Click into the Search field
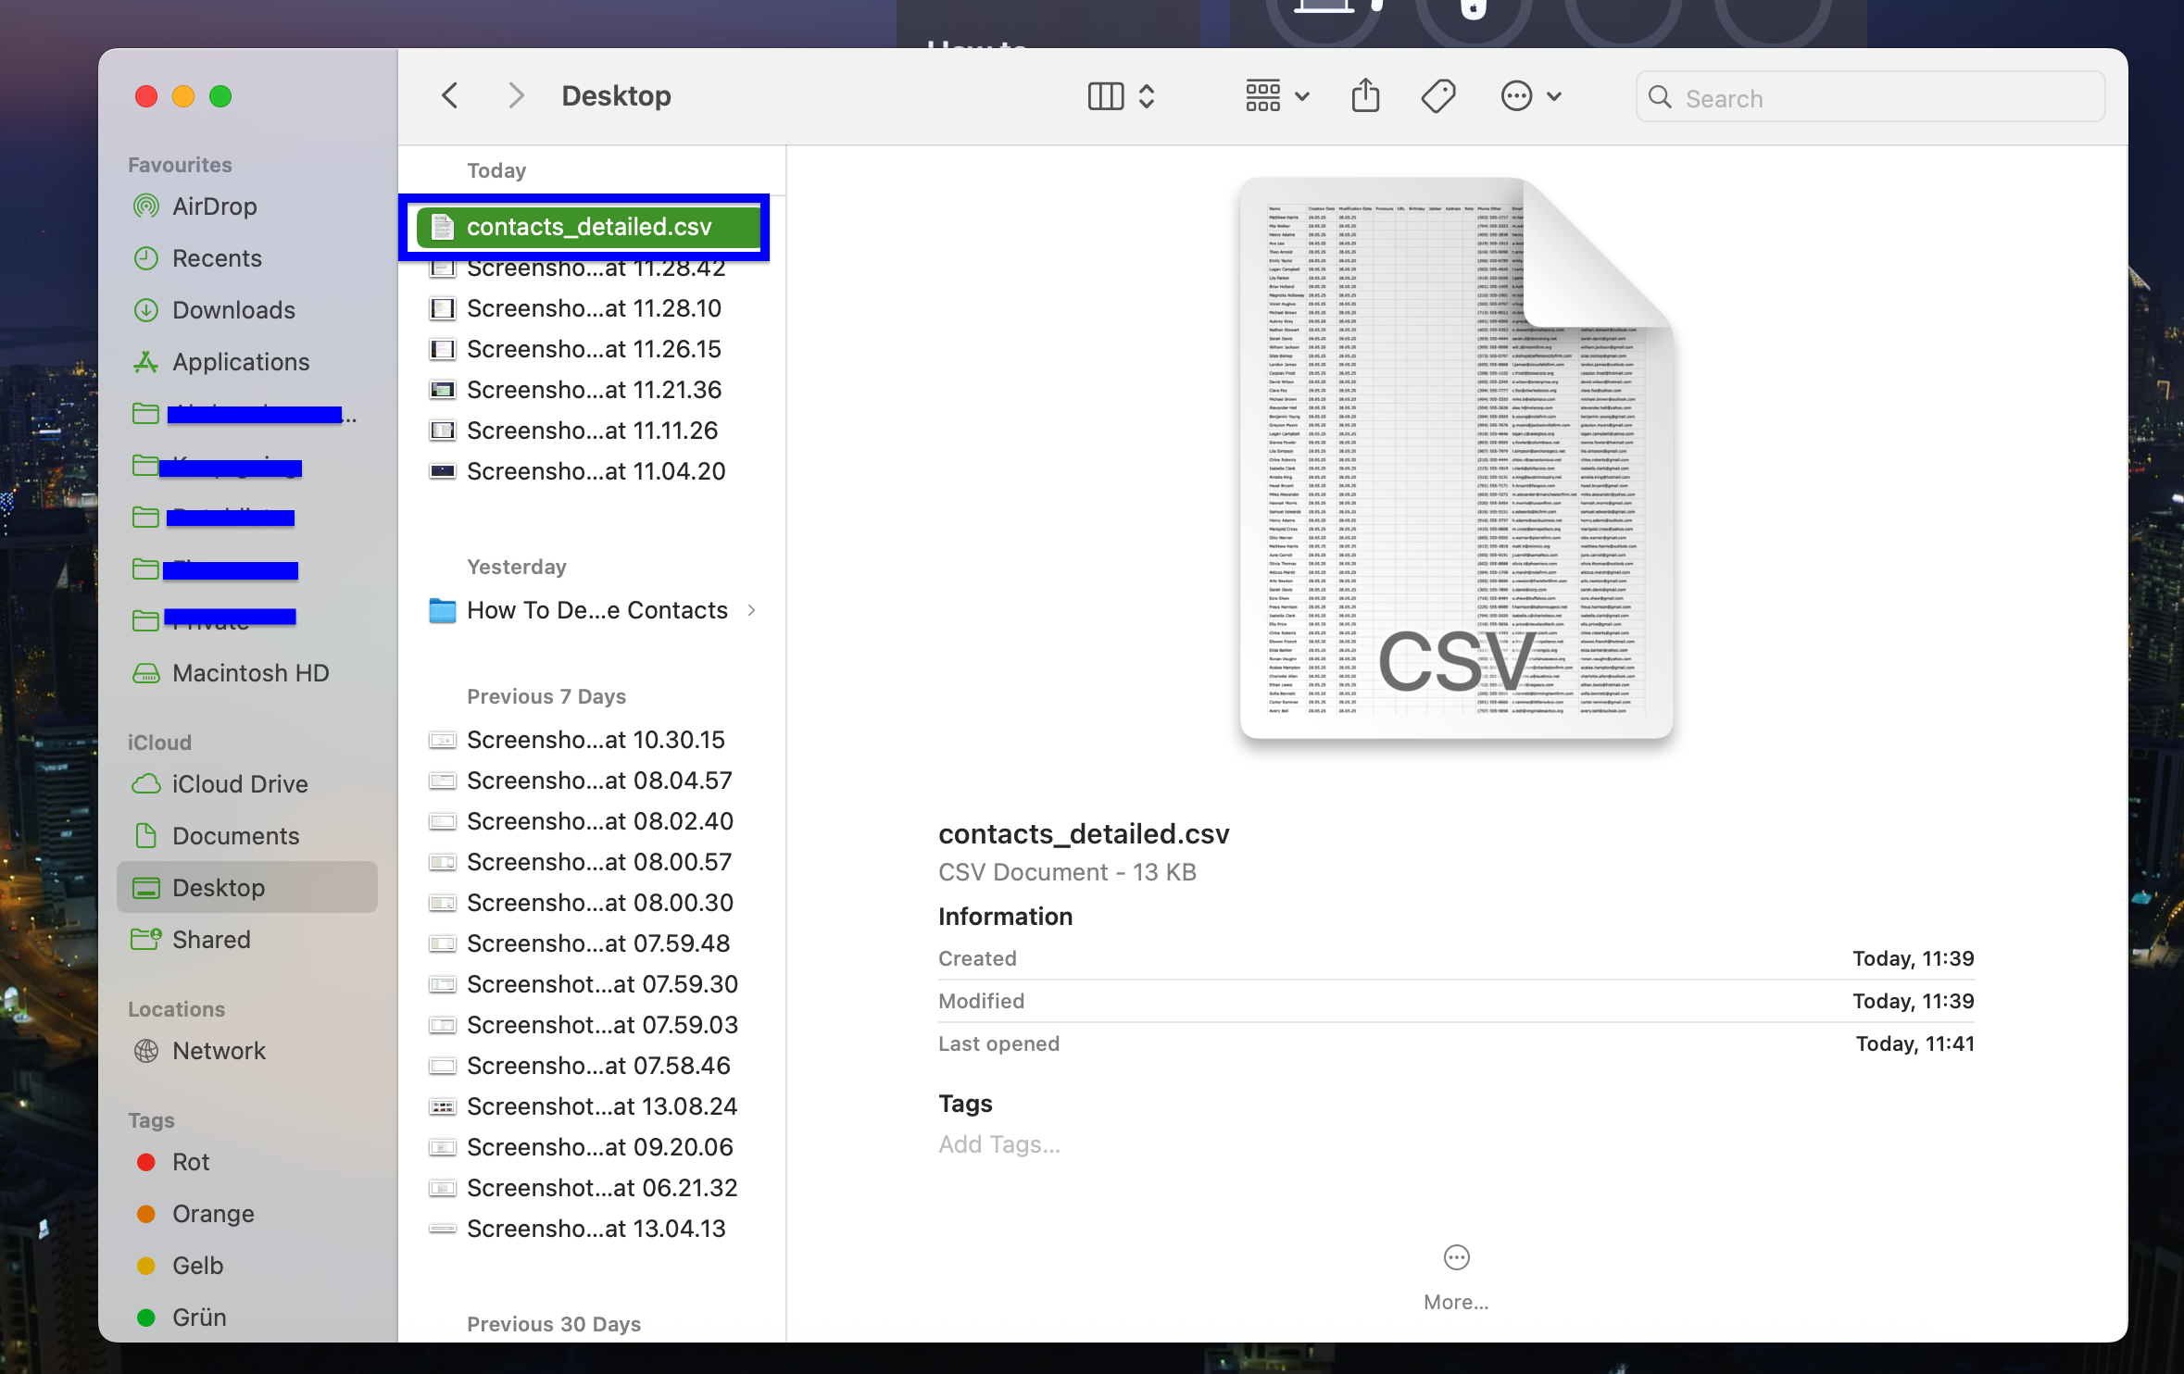This screenshot has height=1374, width=2184. tap(1870, 97)
